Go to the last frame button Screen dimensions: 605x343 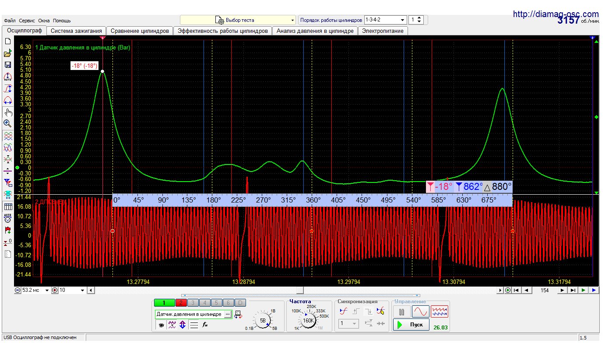(573, 290)
